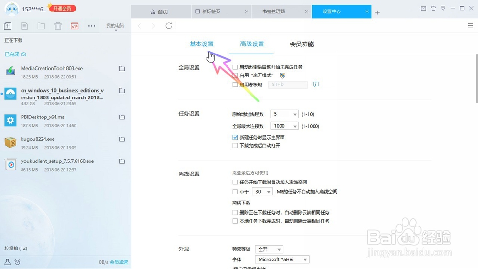Switch to 基本设置 tab
Image resolution: width=478 pixels, height=269 pixels.
point(202,44)
